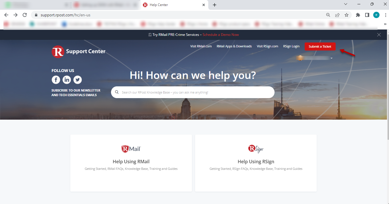Open the Extensions puzzle icon
The image size is (389, 204).
point(358,15)
